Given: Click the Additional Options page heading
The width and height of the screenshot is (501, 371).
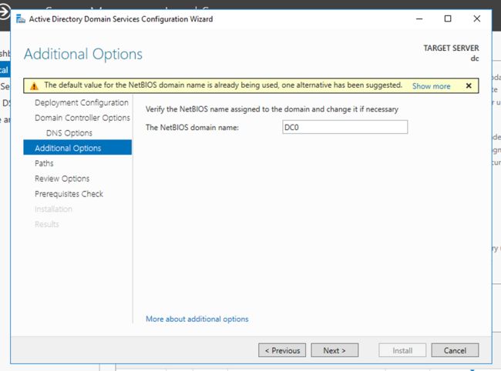Looking at the screenshot, I should pos(83,54).
